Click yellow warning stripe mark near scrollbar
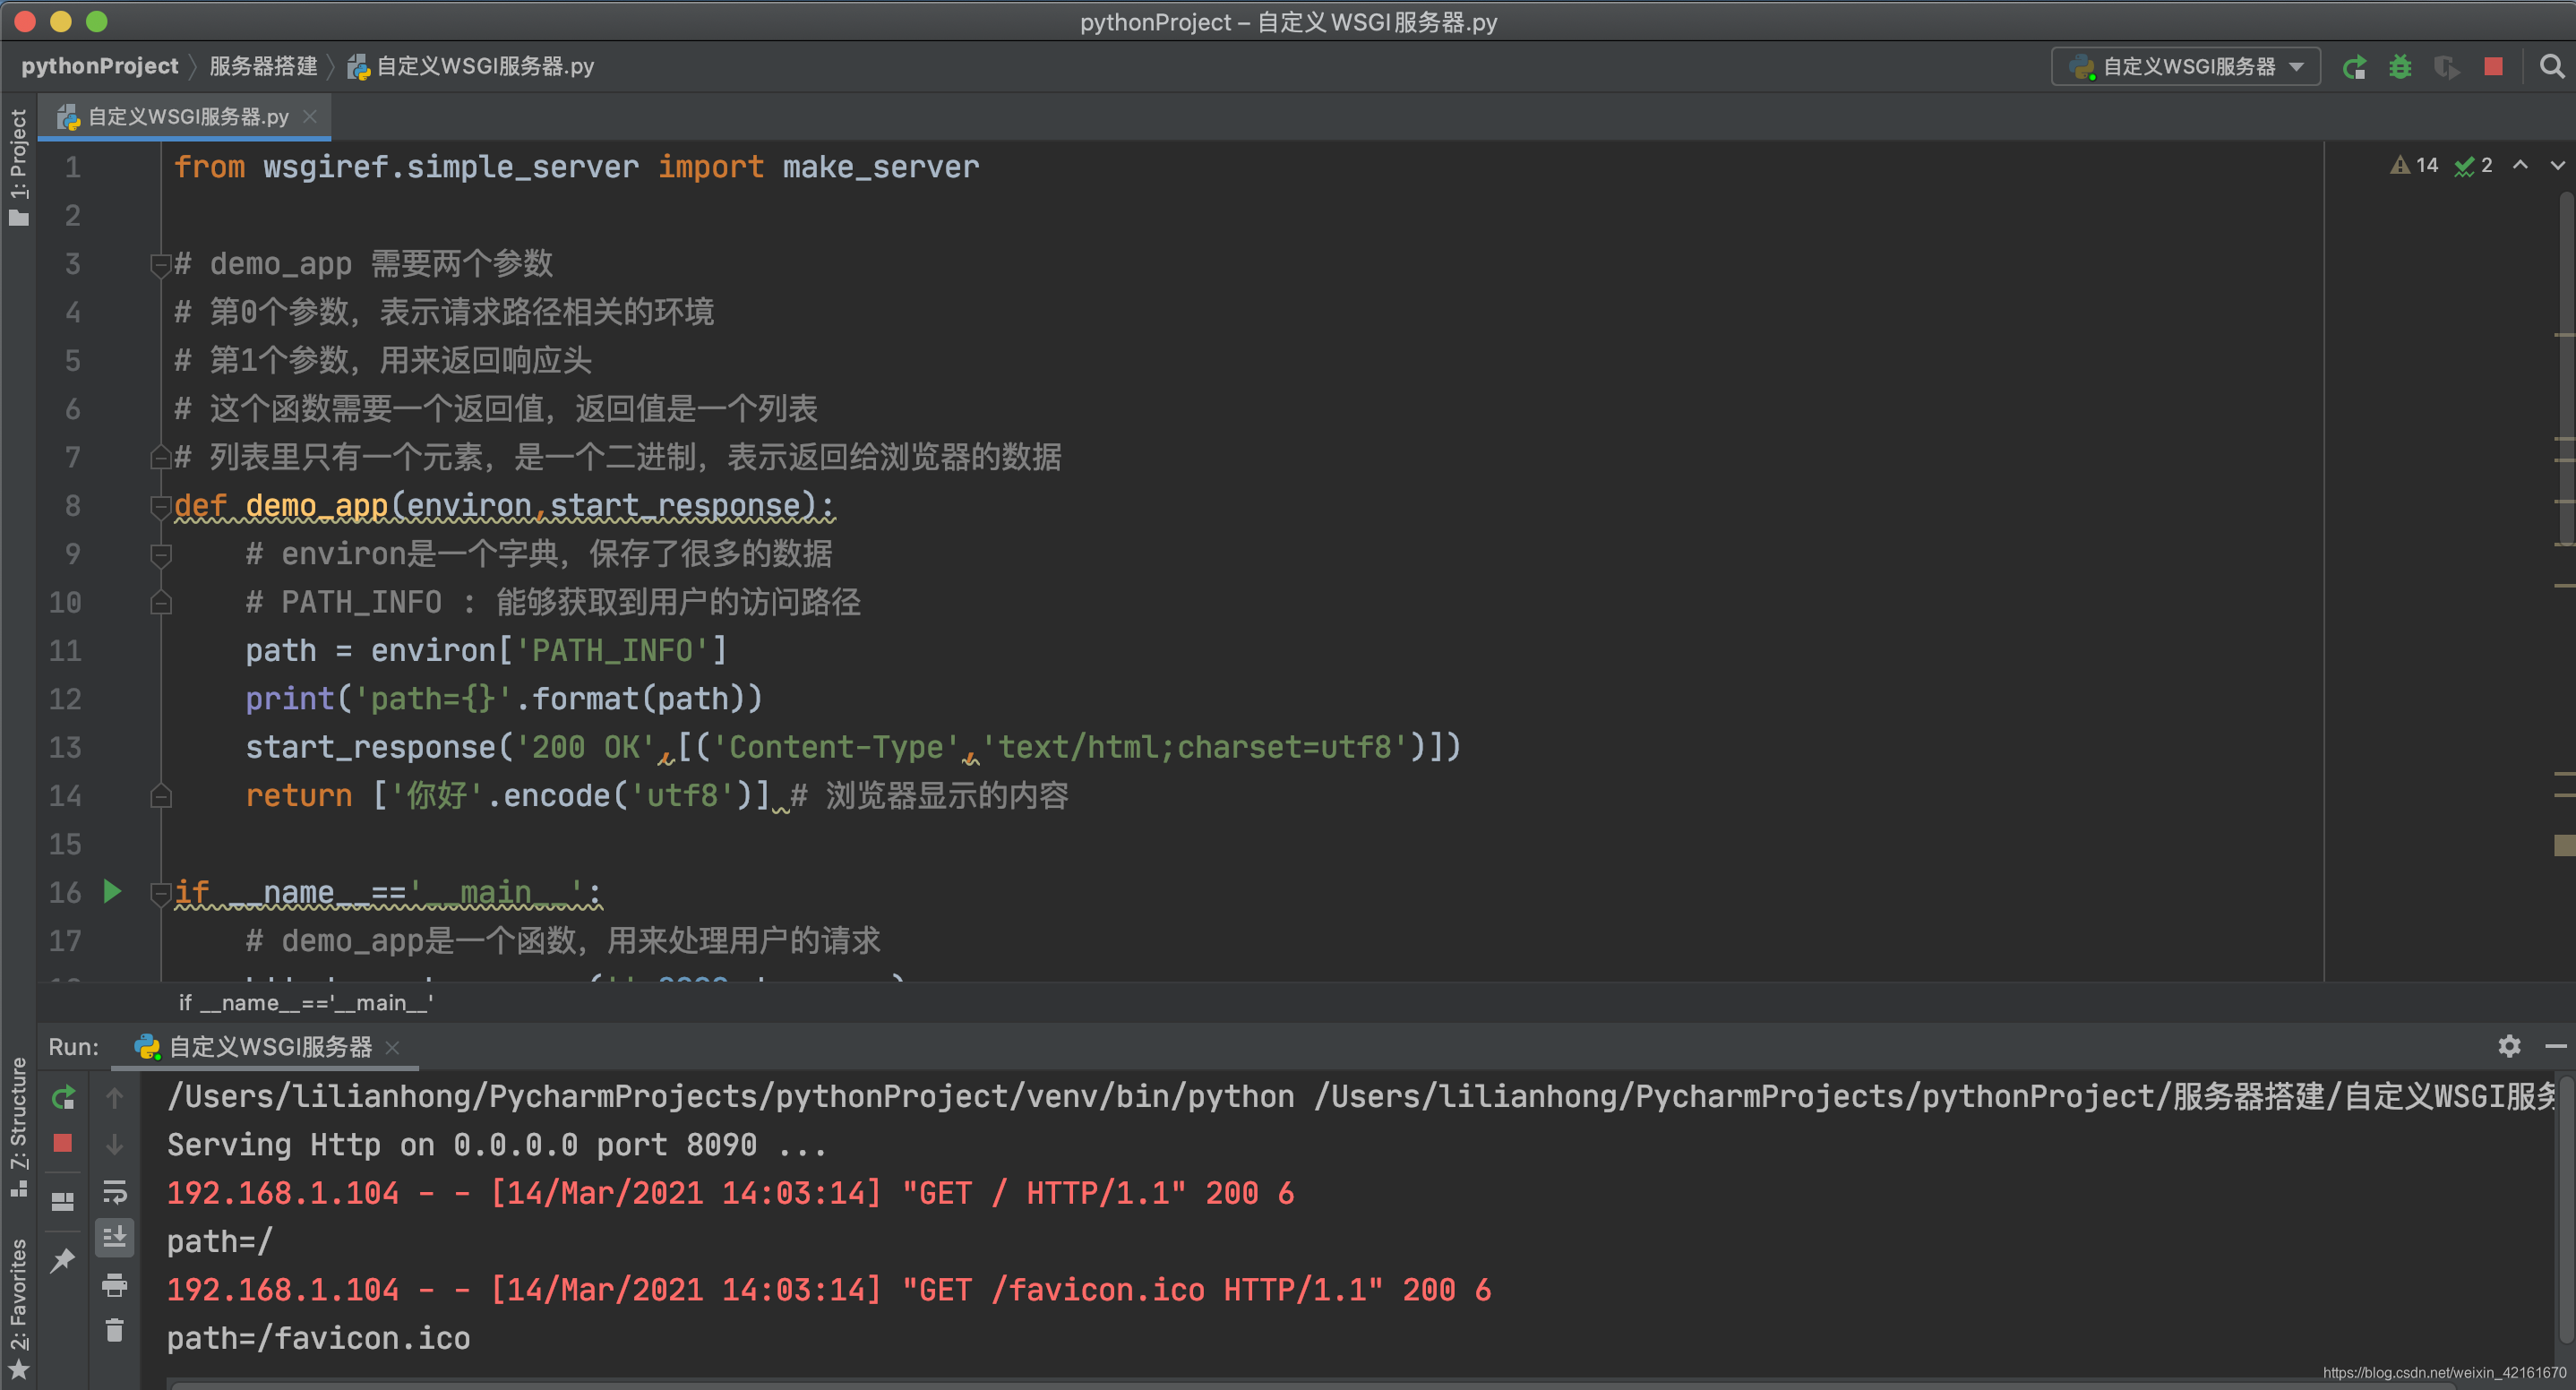The height and width of the screenshot is (1390, 2576). click(x=2564, y=845)
